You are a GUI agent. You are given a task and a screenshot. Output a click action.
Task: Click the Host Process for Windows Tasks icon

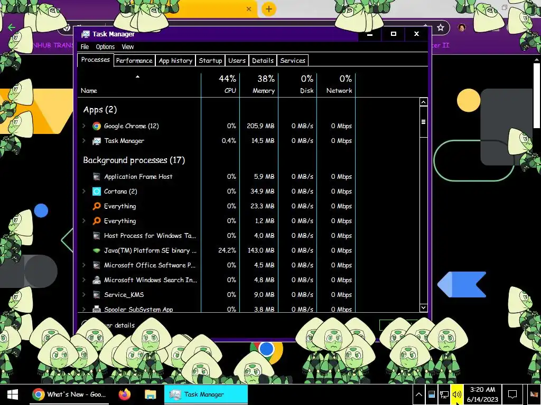click(97, 236)
